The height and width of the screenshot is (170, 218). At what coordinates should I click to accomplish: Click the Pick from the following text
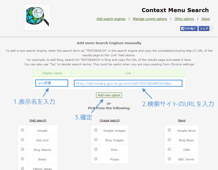point(109,108)
